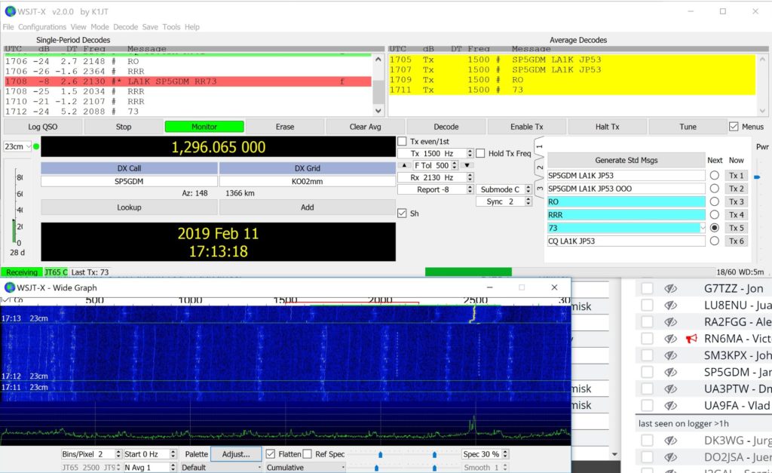Image resolution: width=772 pixels, height=473 pixels.
Task: Click the eye icon beside G7TZZ - Jon
Action: point(670,288)
